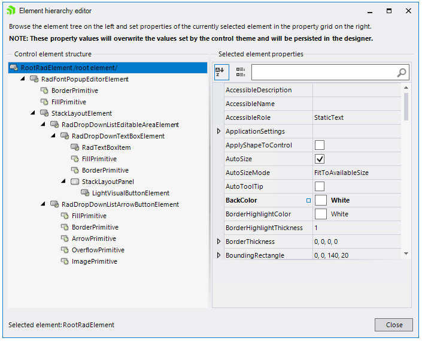
Task: Click the RadTextBoxItem node icon
Action: tap(75, 147)
